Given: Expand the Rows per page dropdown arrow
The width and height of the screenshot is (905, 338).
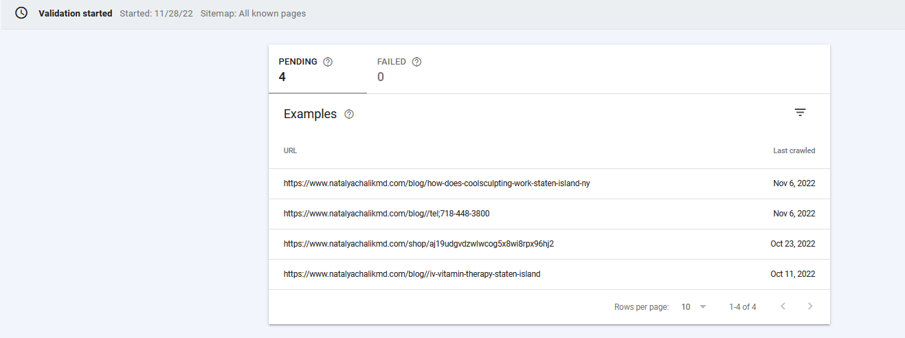Looking at the screenshot, I should [x=702, y=306].
